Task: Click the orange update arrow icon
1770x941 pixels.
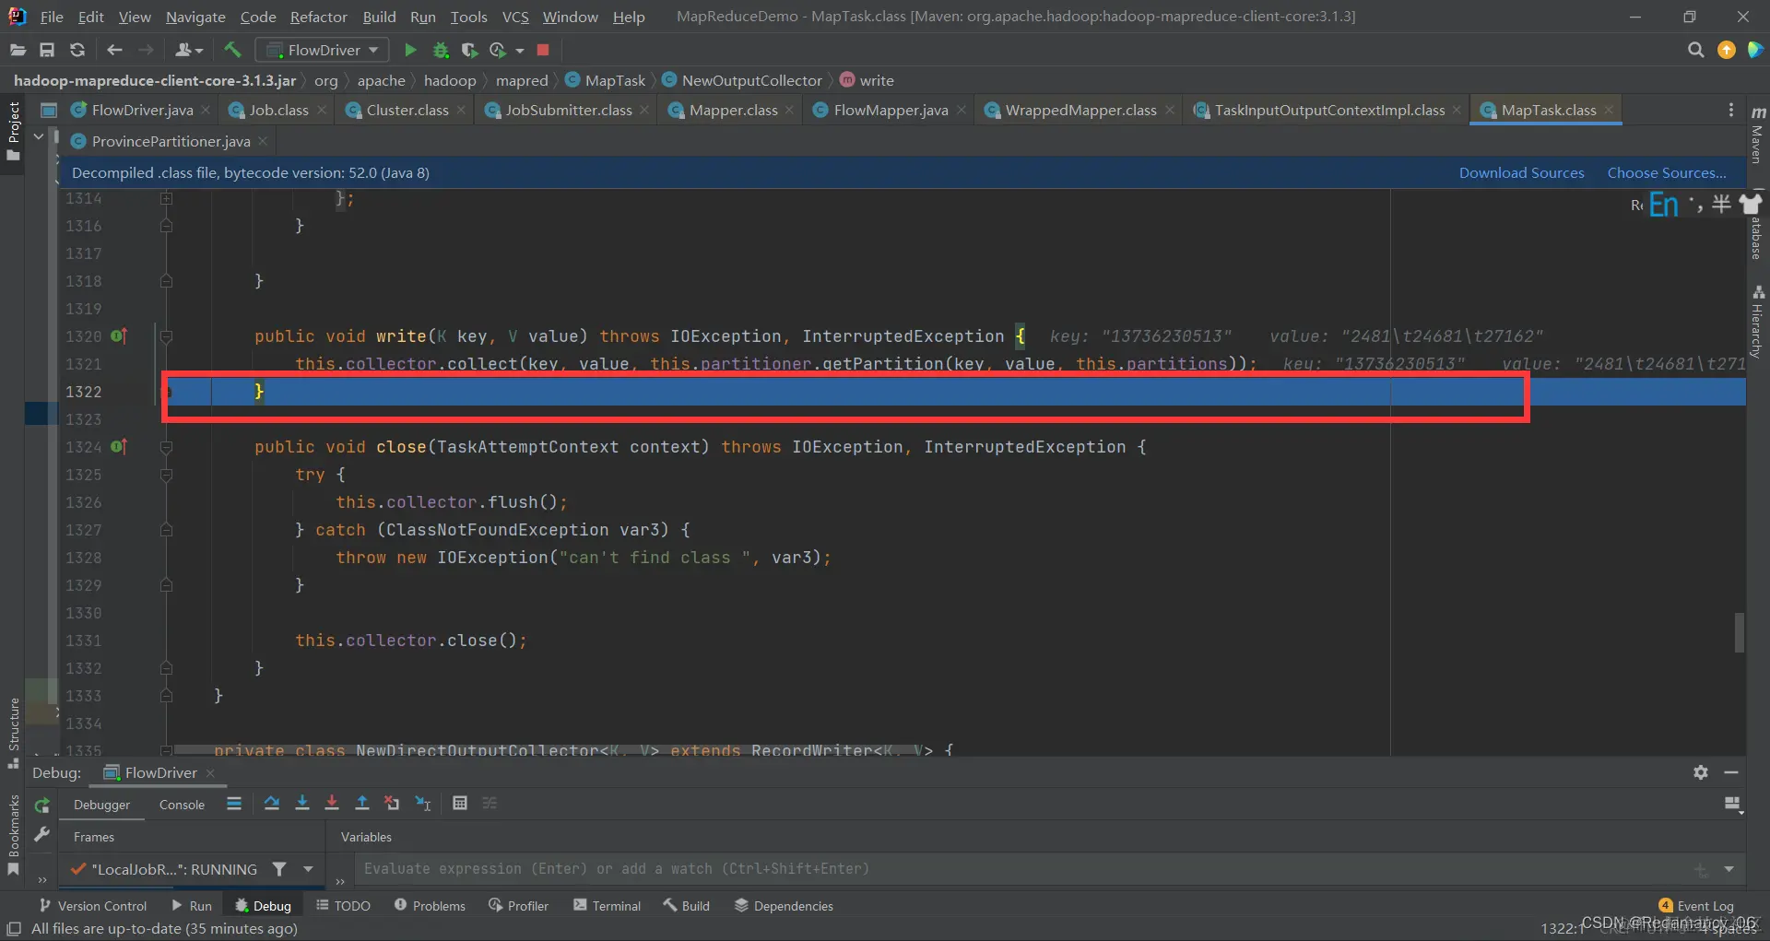Action: coord(1727,50)
